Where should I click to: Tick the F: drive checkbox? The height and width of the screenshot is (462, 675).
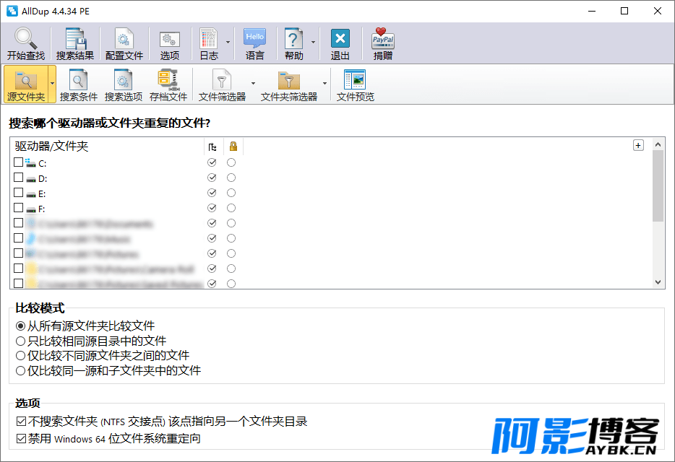click(x=18, y=209)
